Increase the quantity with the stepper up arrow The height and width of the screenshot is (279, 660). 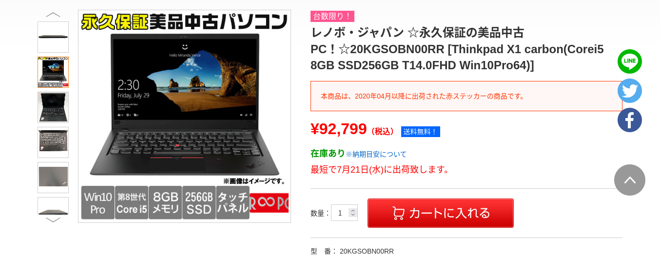pos(353,210)
